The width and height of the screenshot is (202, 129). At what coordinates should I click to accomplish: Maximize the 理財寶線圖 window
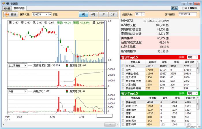tap(190, 3)
